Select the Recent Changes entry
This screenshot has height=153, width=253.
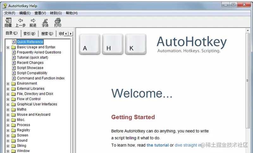pos(30,62)
